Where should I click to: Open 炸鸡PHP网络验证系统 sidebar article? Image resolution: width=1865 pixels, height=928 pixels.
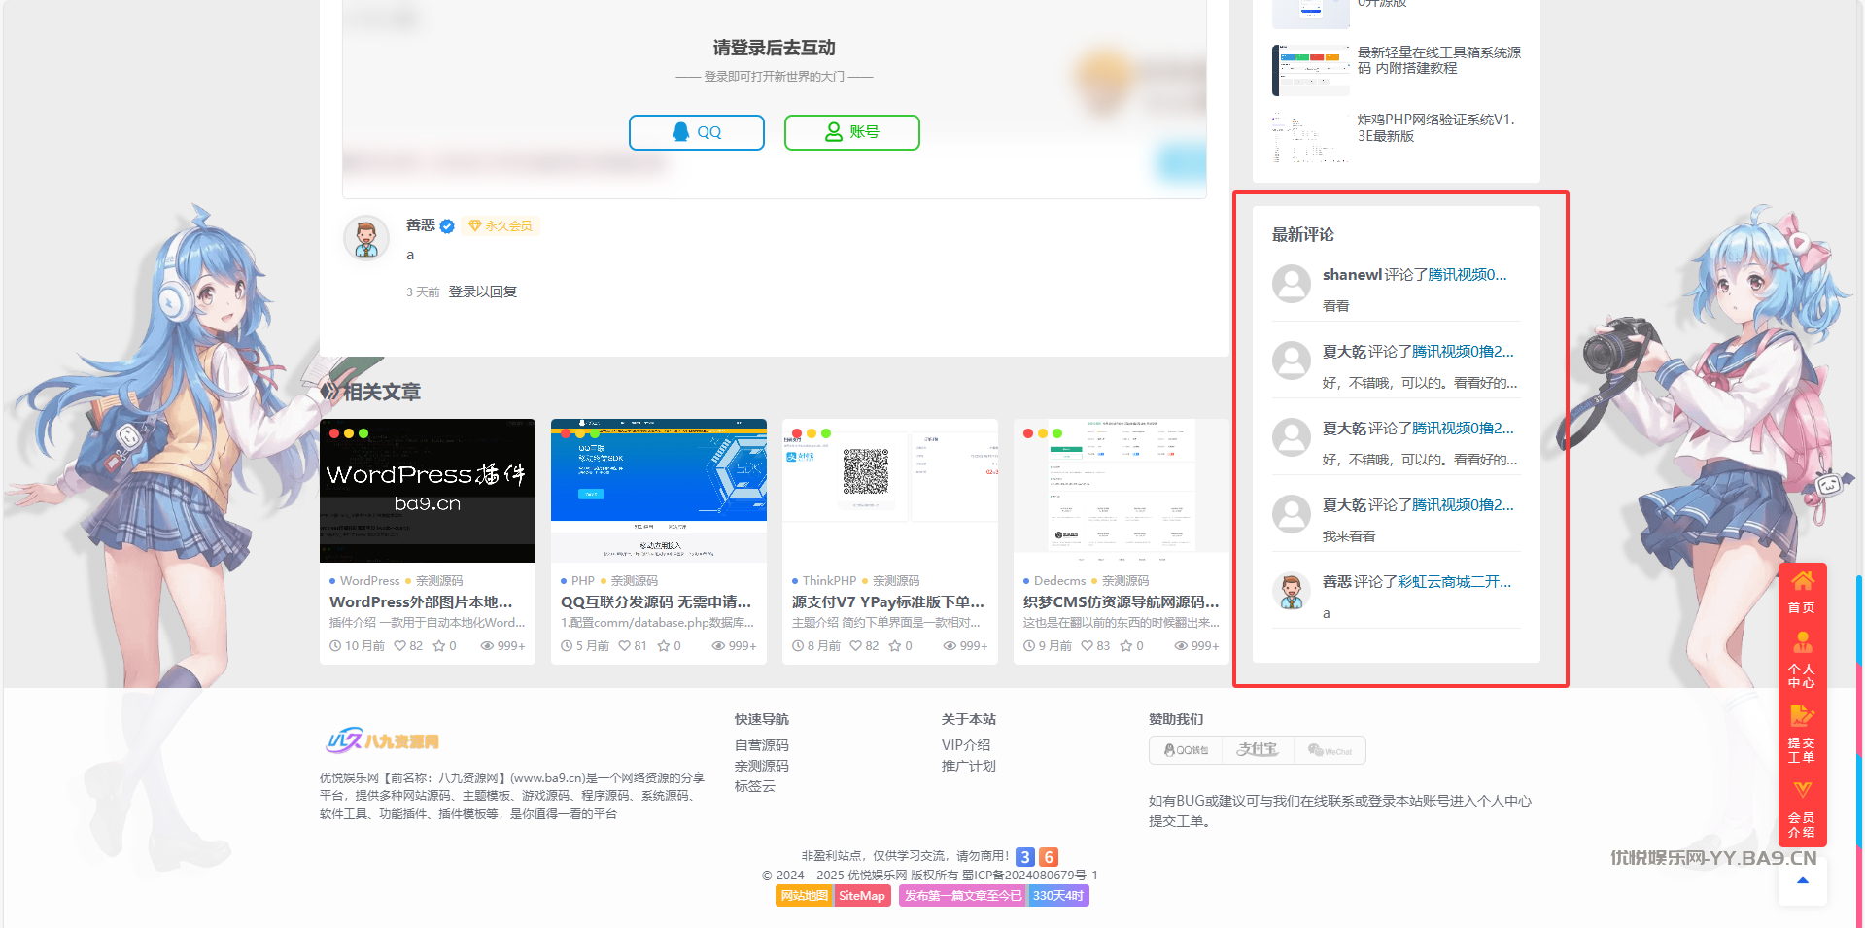click(x=1435, y=127)
